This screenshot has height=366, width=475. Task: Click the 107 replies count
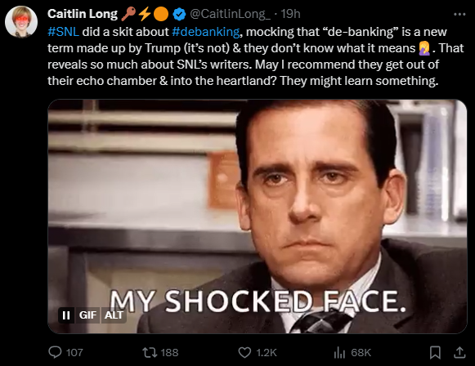(x=74, y=353)
